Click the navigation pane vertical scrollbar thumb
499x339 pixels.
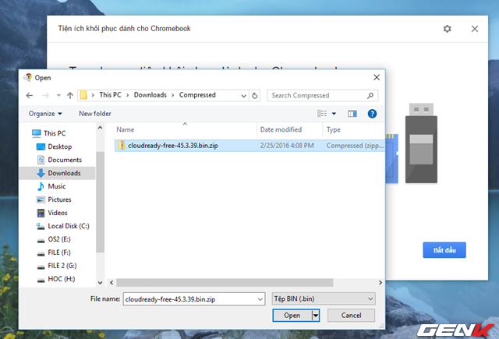tap(100, 202)
